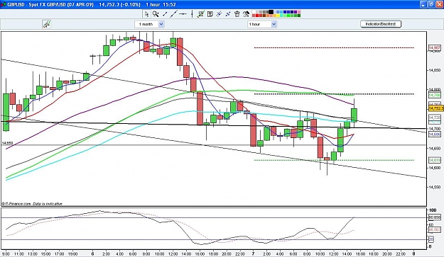This screenshot has width=444, height=257.
Task: Click the 14,650 label at chart left edge
Action: click(7, 143)
